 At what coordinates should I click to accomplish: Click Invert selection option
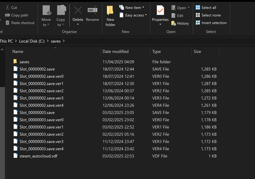coord(214,23)
